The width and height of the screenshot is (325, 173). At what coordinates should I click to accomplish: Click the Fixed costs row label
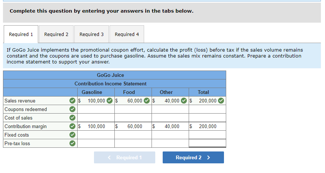[17, 135]
